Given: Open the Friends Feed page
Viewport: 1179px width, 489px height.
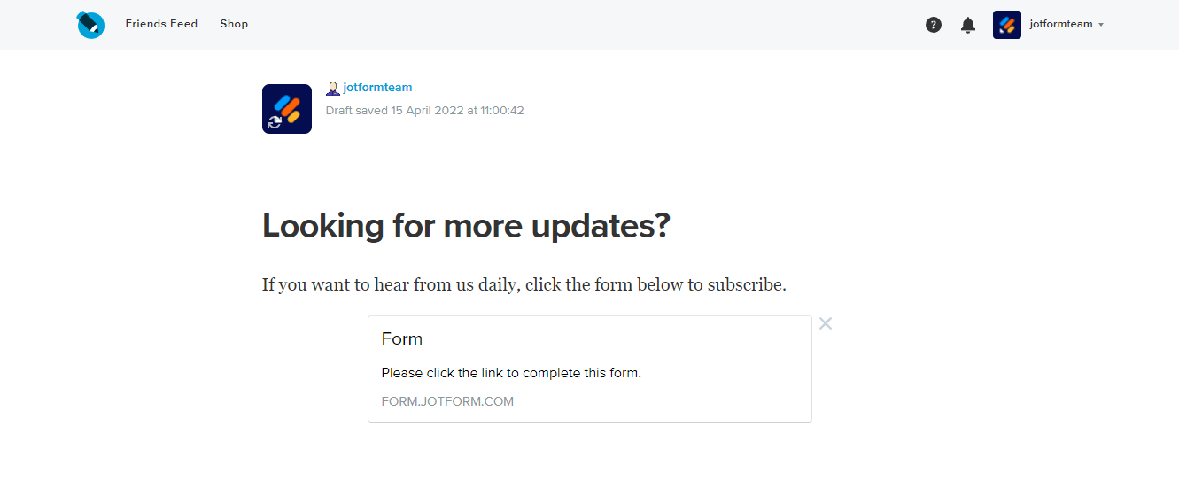Looking at the screenshot, I should [x=161, y=24].
